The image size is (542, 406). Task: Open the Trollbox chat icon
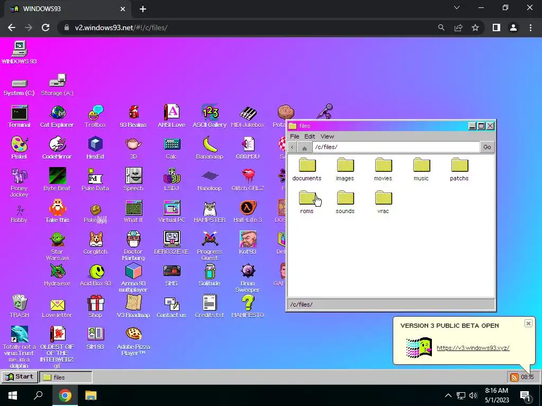95,116
